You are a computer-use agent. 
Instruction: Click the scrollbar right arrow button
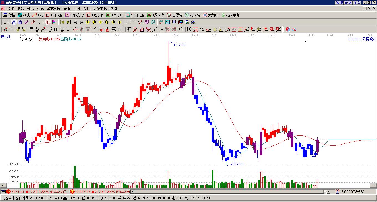point(328,191)
